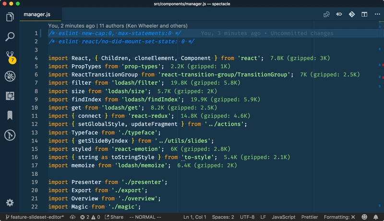Click the '7.8K (gzipped: 3K)' import cost annotation
The image size is (384, 221).
(300, 58)
